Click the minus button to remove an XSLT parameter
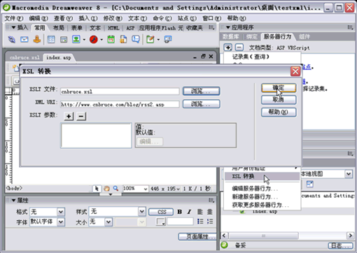Viewport: 357px width, 253px height. [81, 116]
